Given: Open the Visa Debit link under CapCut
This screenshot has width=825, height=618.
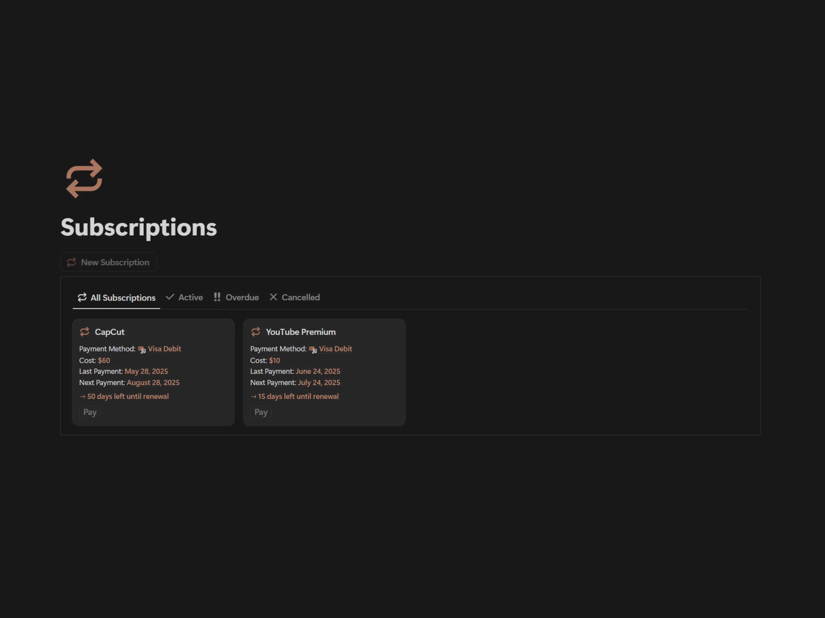Looking at the screenshot, I should (164, 349).
